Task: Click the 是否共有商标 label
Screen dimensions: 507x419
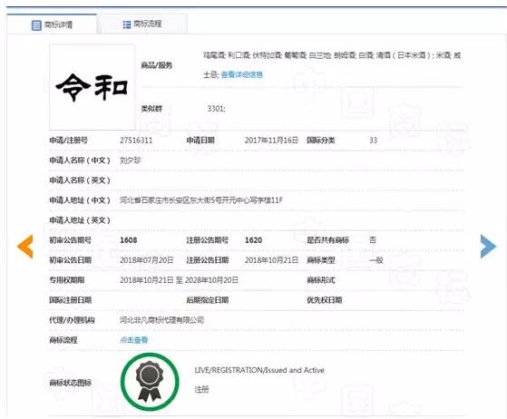Action: click(327, 240)
